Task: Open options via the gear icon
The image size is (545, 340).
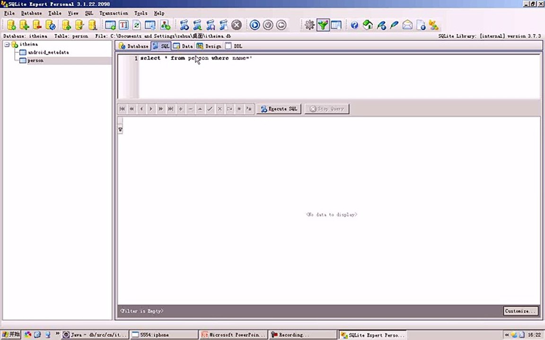Action: click(309, 25)
